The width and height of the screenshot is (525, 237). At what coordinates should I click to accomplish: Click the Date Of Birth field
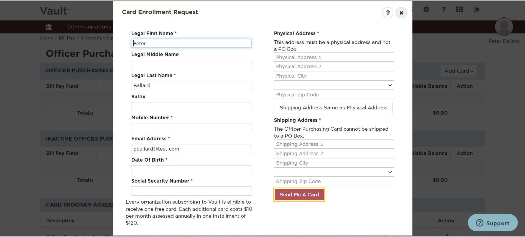tap(191, 170)
